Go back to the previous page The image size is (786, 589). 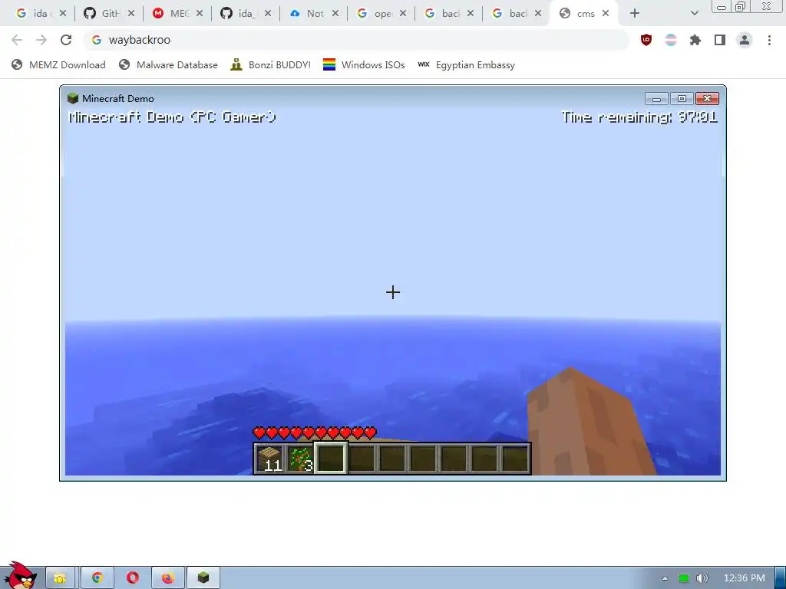(17, 40)
